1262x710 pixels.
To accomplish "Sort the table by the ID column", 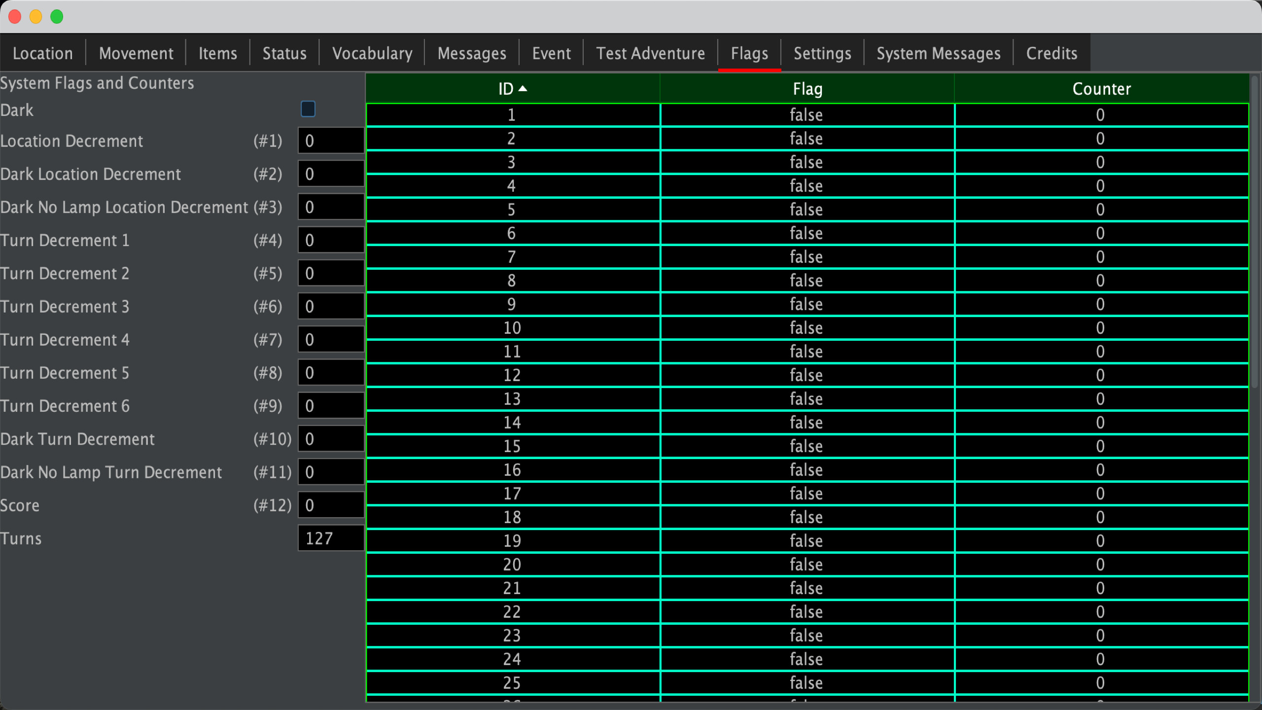I will [512, 89].
